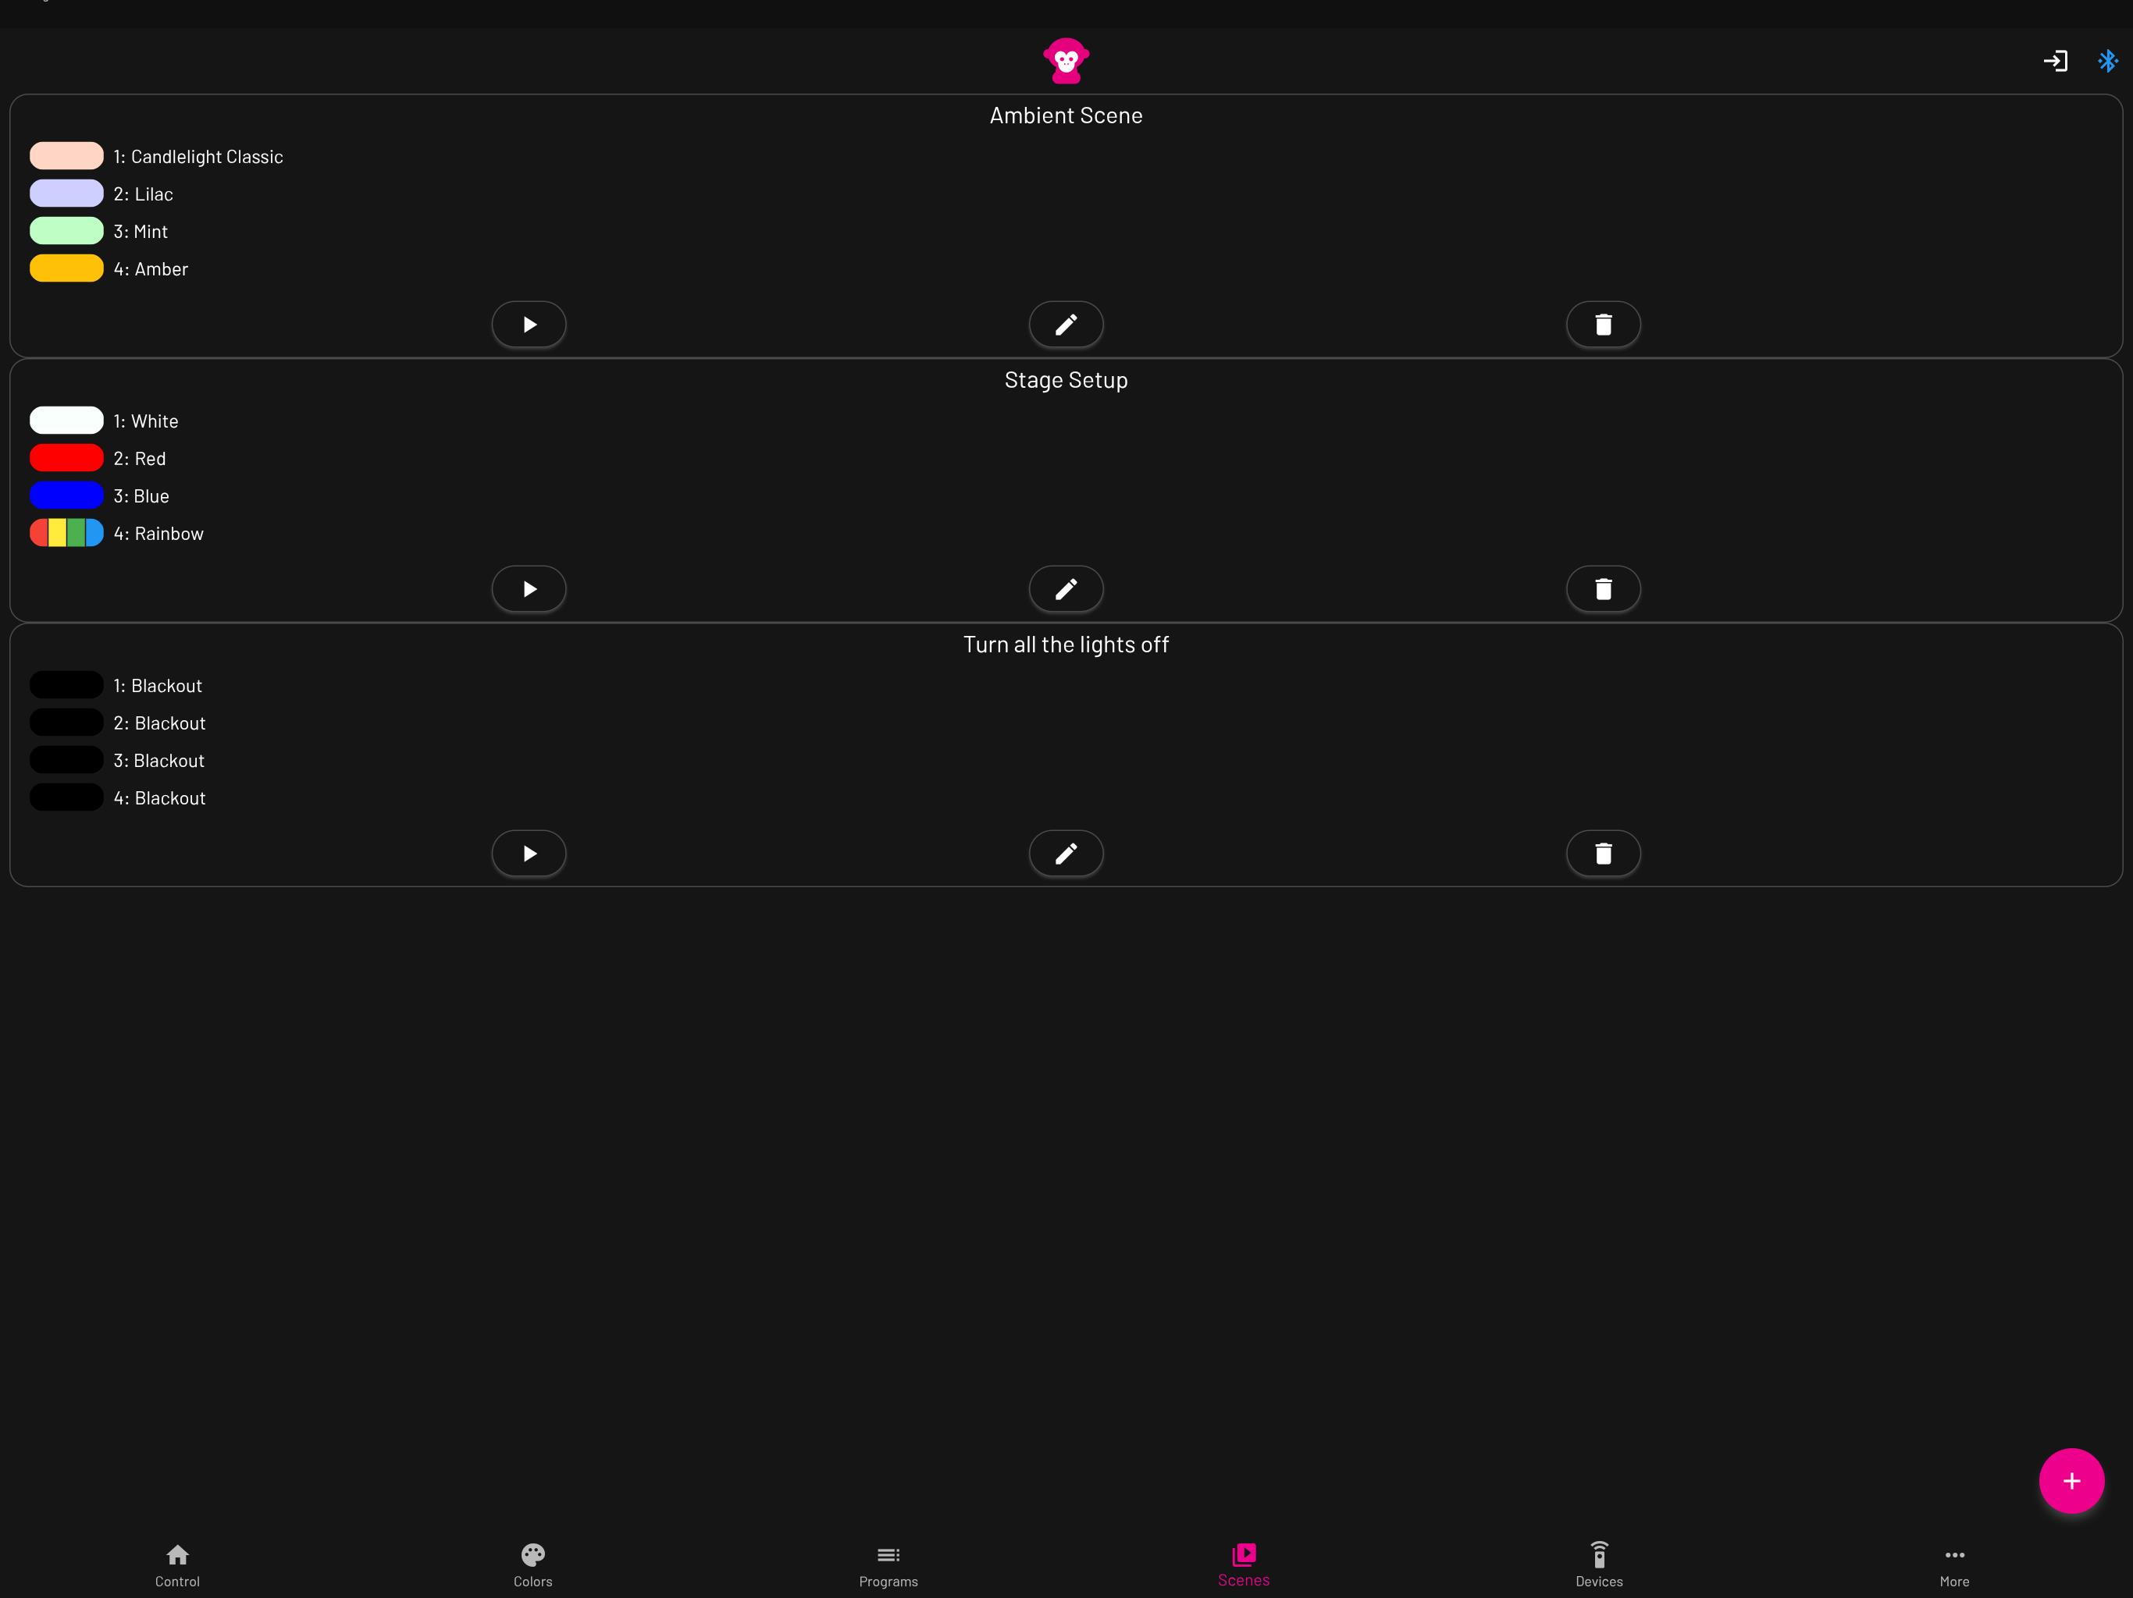Navigate to the Scenes tab

[x=1243, y=1561]
